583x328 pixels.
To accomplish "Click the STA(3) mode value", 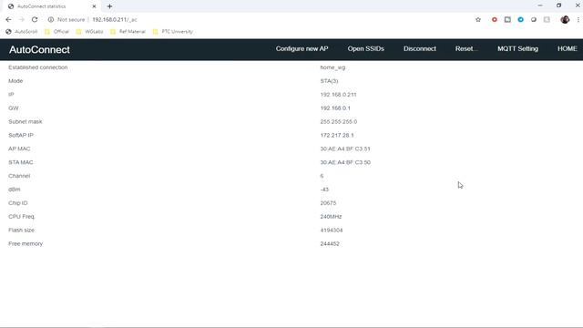I will coord(329,81).
